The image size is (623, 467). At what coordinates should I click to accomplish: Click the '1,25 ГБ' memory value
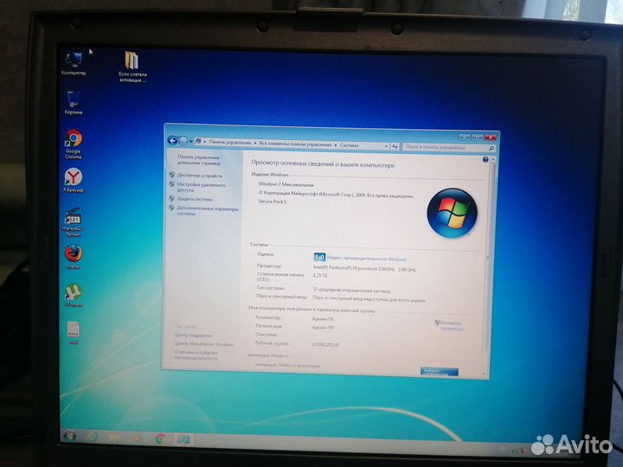(320, 275)
